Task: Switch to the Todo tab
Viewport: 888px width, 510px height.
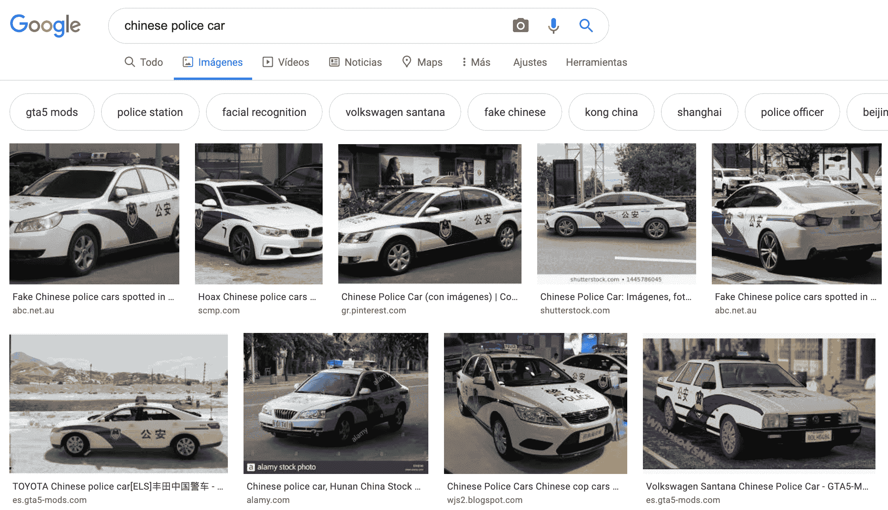Action: coord(144,62)
